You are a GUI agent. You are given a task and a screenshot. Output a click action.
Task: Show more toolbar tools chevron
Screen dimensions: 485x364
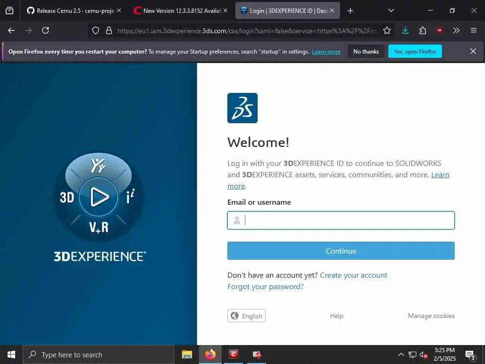[x=456, y=30]
